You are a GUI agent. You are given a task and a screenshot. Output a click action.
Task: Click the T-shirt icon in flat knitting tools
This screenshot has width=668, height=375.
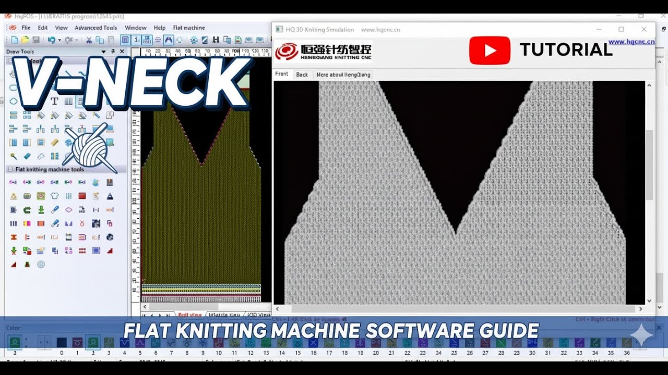(55, 196)
